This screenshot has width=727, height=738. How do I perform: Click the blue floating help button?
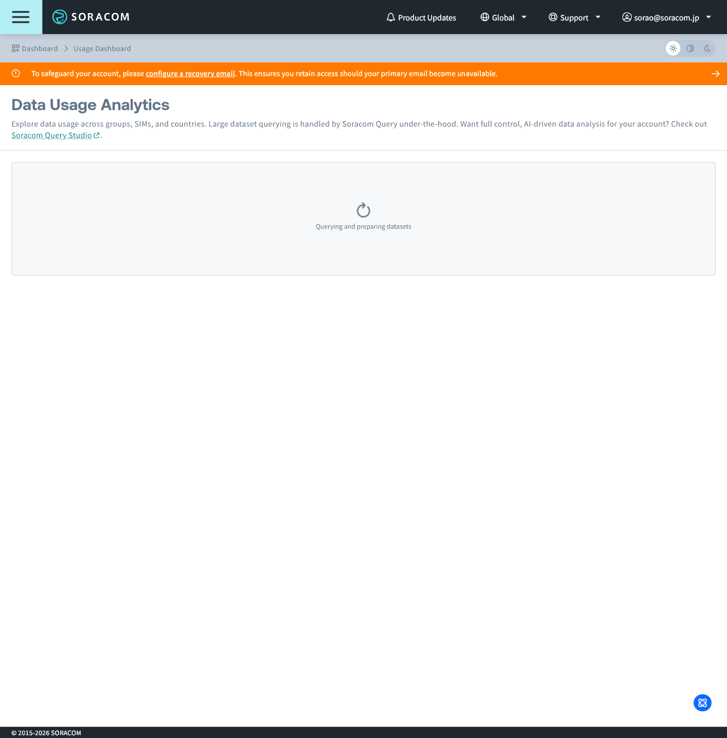(x=703, y=703)
